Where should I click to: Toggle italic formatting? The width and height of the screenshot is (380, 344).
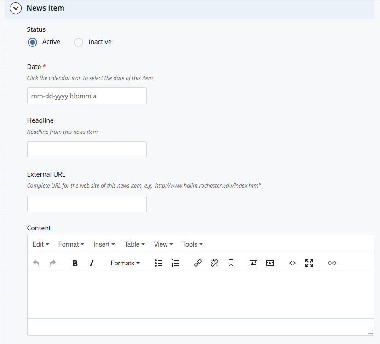click(x=92, y=263)
